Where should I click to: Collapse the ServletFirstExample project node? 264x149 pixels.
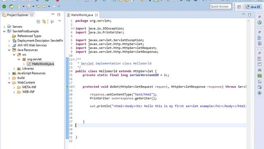pyautogui.click(x=5, y=31)
